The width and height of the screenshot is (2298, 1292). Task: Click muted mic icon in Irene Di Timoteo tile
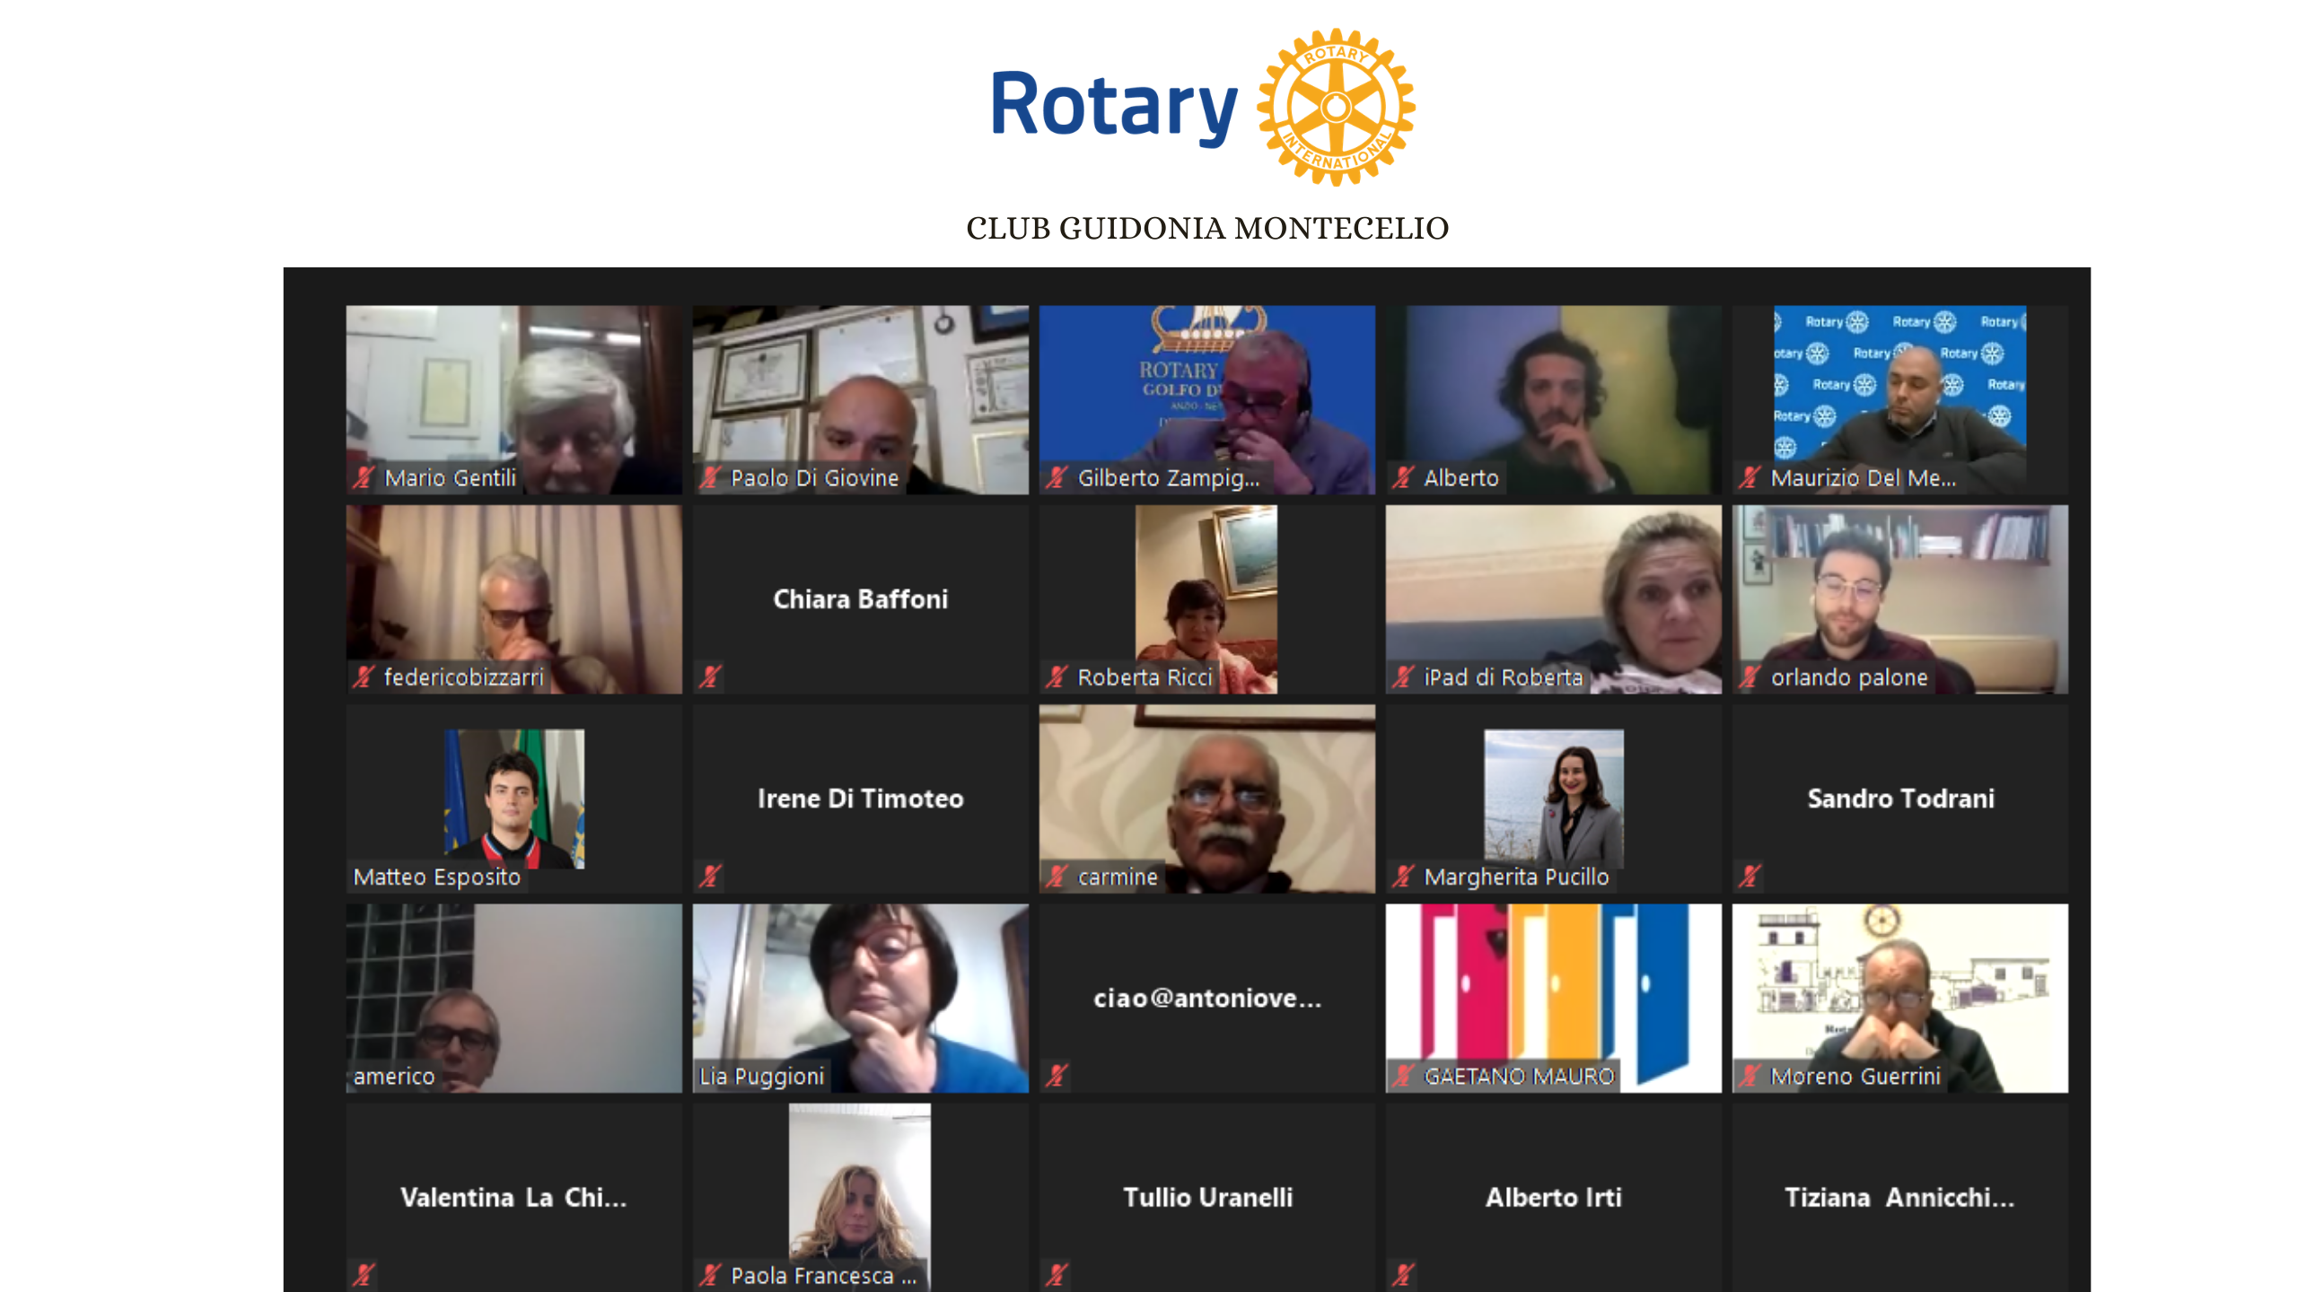[709, 876]
